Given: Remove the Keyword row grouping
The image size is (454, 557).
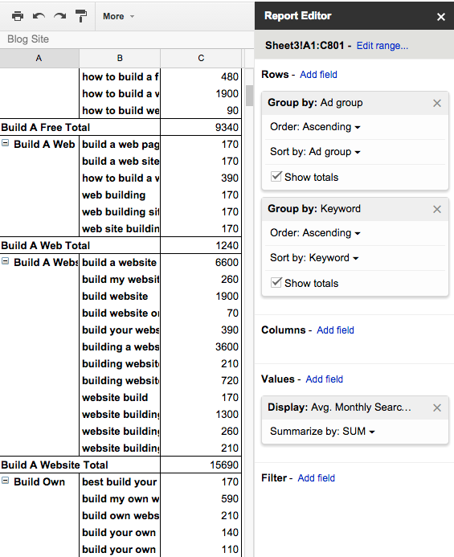Looking at the screenshot, I should (x=437, y=209).
